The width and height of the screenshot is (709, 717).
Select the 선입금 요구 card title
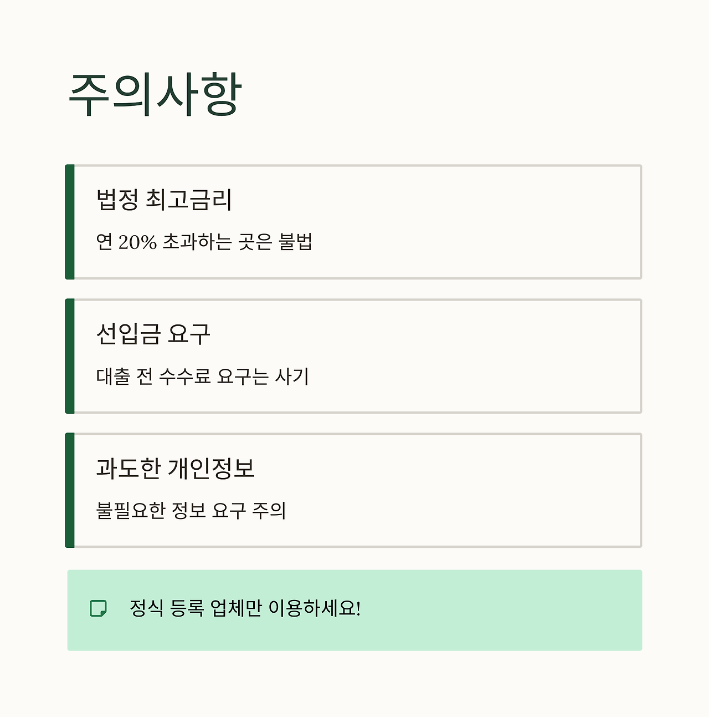pyautogui.click(x=153, y=334)
